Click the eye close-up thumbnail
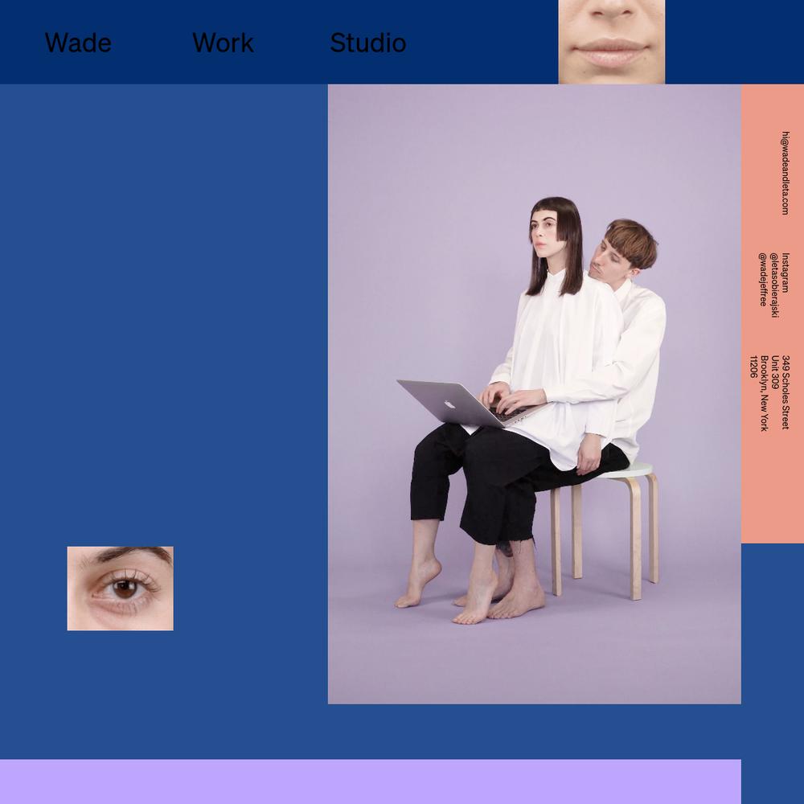This screenshot has width=804, height=804. tap(120, 589)
